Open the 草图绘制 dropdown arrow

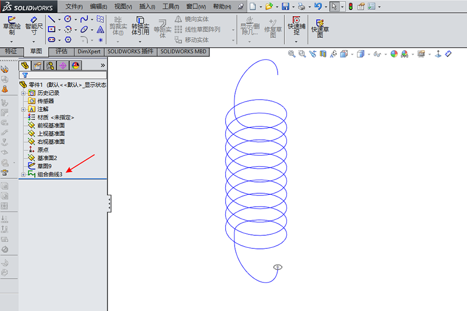coord(11,41)
